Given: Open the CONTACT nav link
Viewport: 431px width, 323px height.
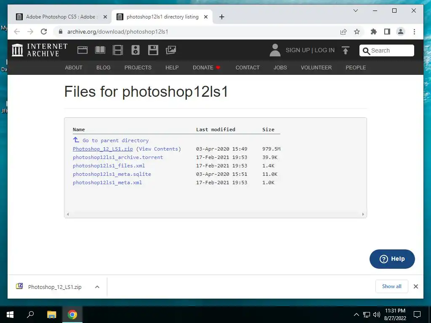Looking at the screenshot, I should (247, 68).
